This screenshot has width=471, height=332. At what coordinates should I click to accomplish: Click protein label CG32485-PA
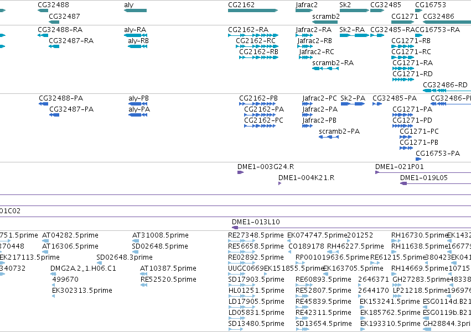(395, 98)
